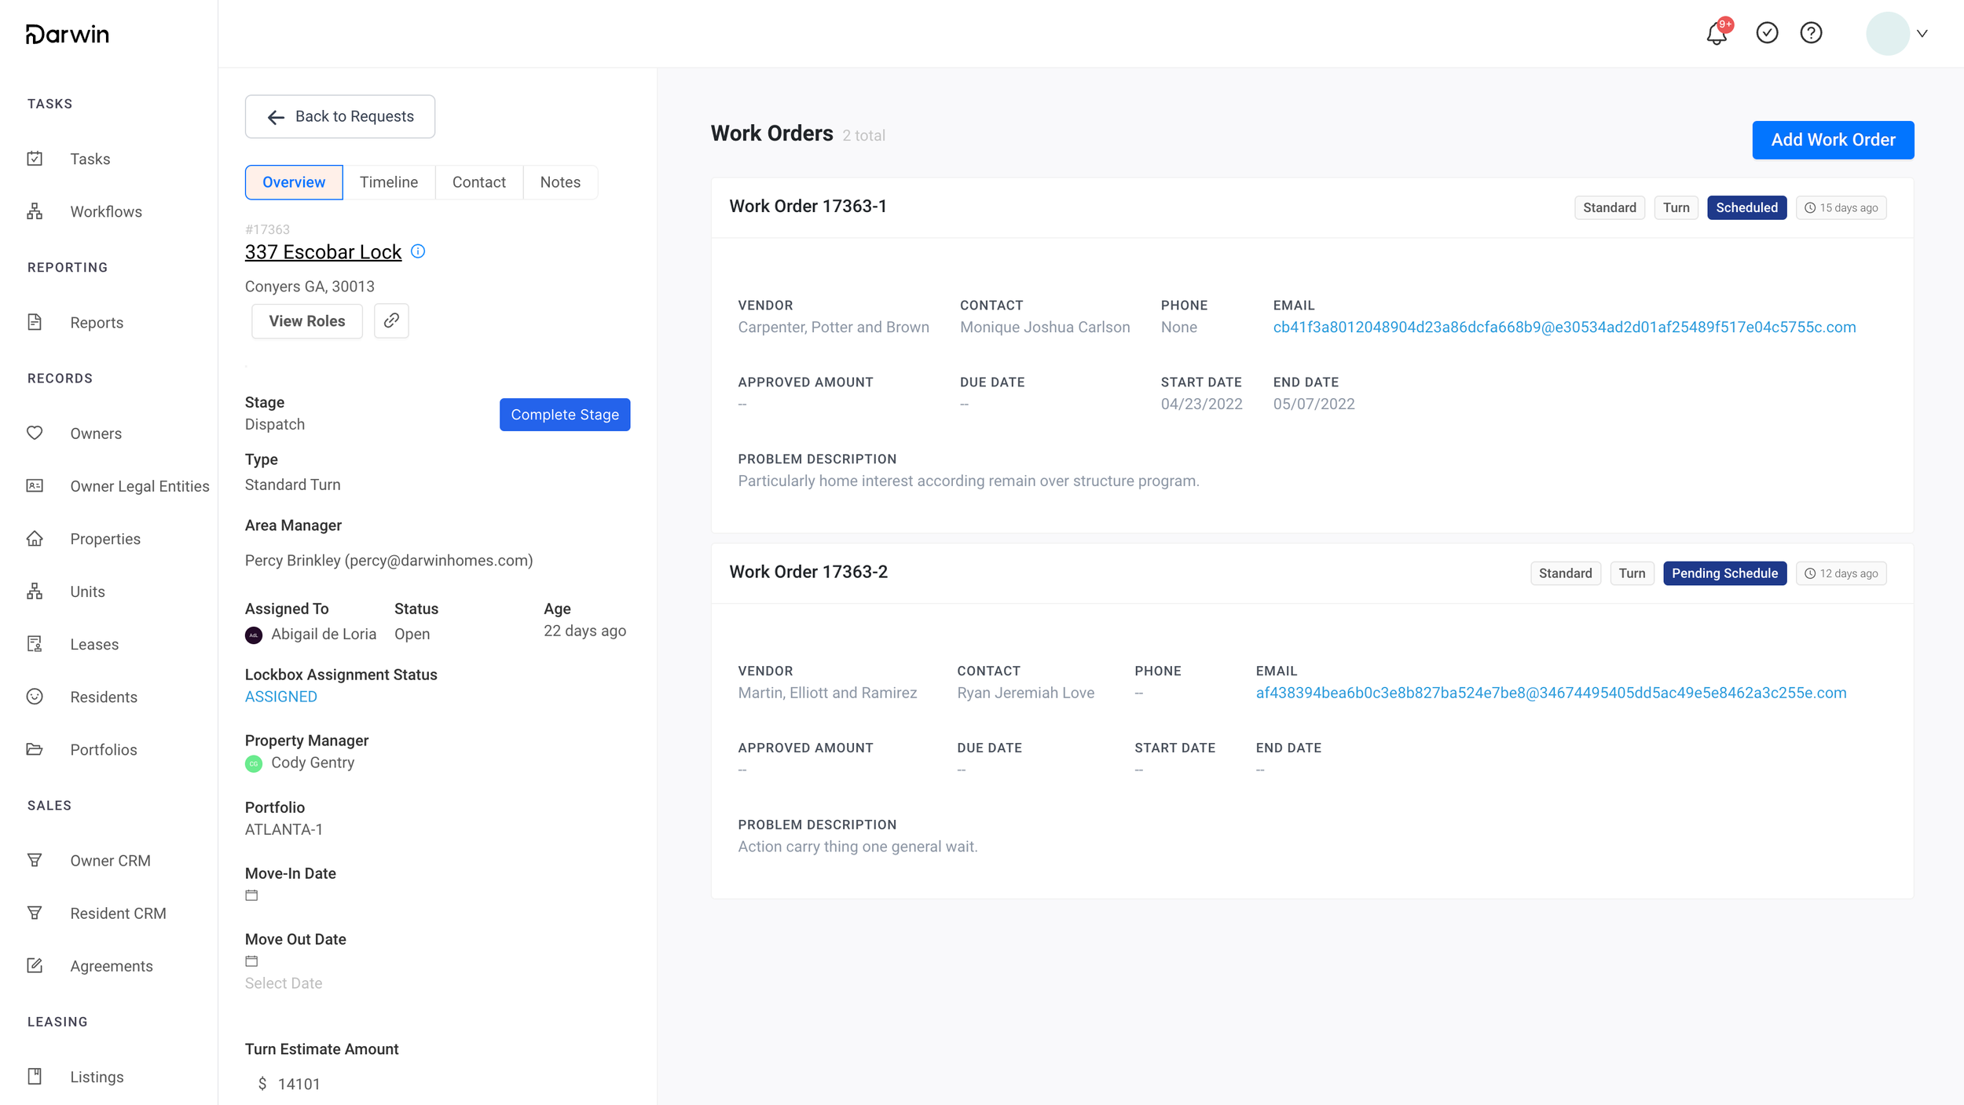The width and height of the screenshot is (1964, 1105).
Task: Open Reports in the sidebar
Action: (96, 322)
